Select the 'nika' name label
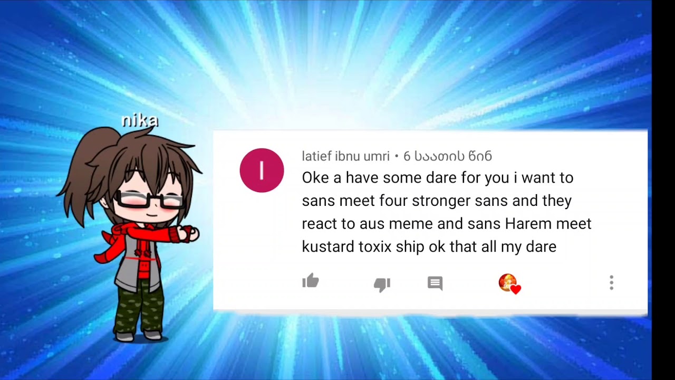 tap(139, 120)
